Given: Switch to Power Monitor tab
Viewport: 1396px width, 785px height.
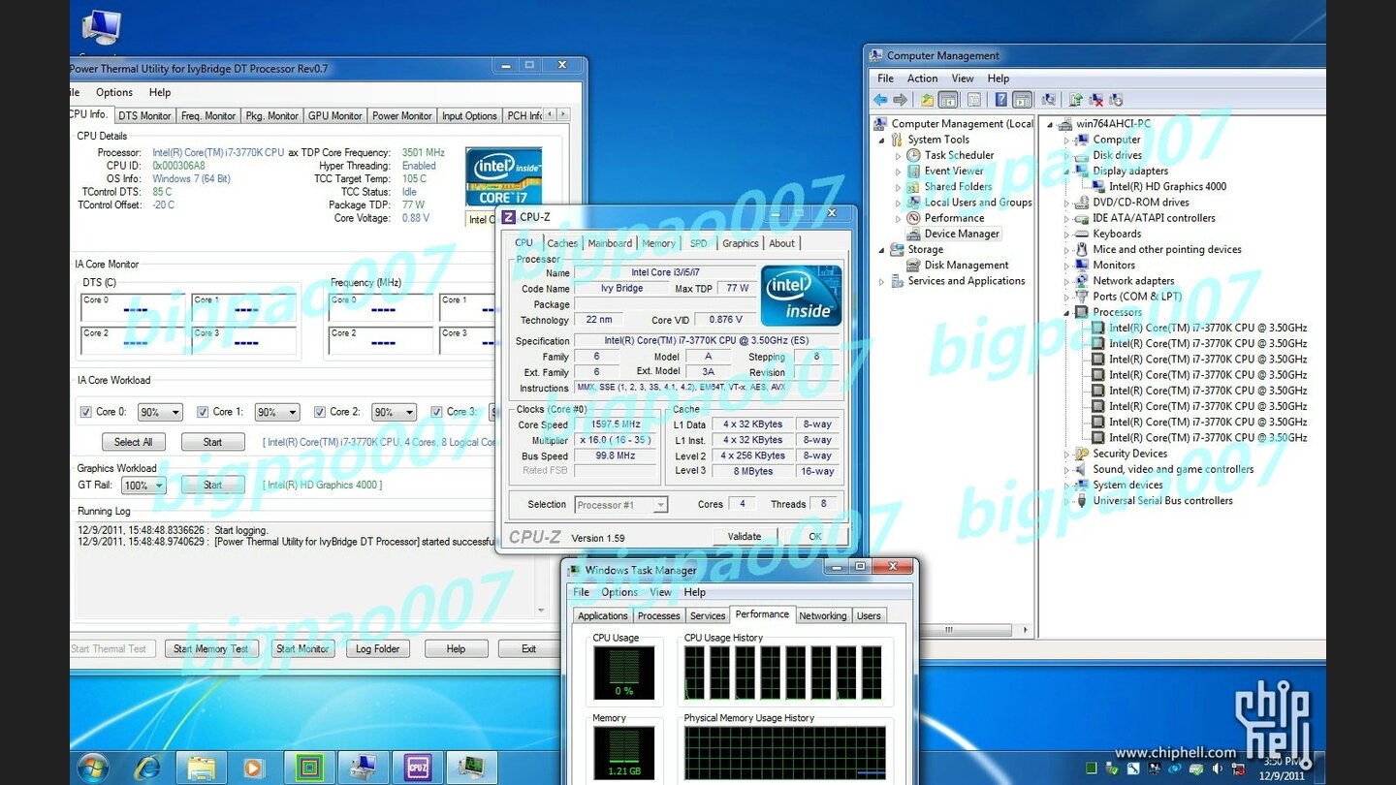Looking at the screenshot, I should pos(402,115).
